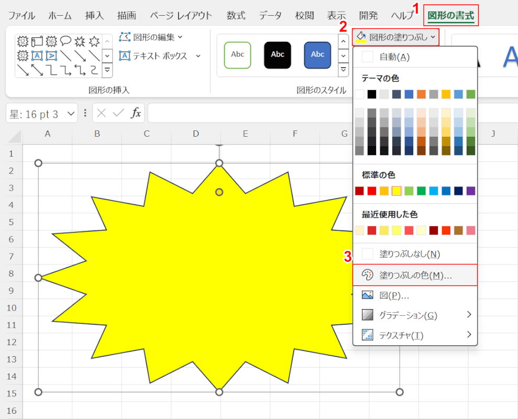Open the Name Box dropdown arrow
The width and height of the screenshot is (518, 419).
(x=71, y=114)
